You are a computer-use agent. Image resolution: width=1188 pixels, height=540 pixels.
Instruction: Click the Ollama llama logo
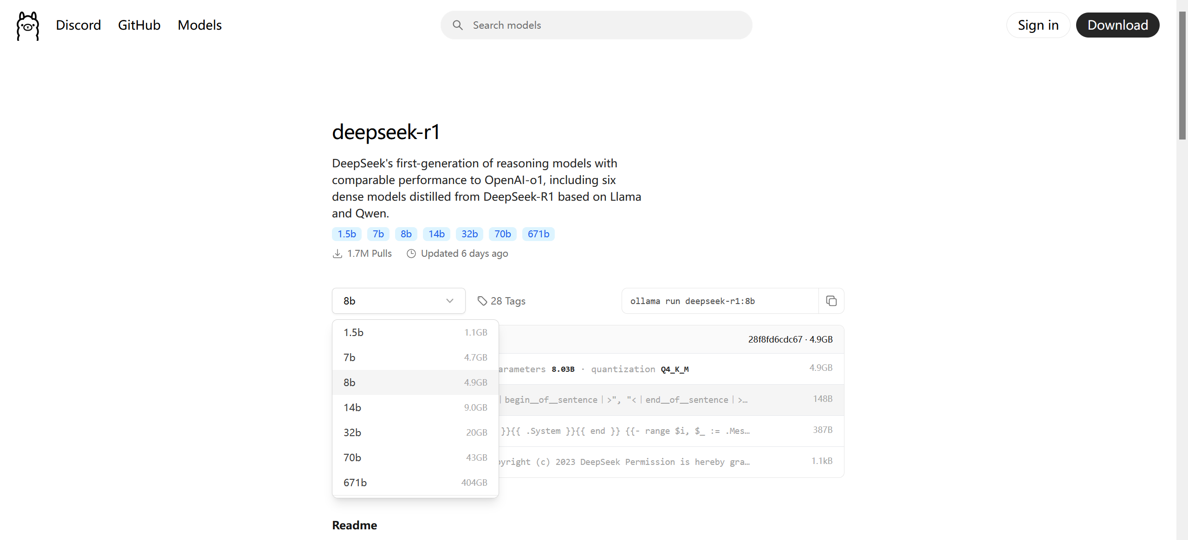[28, 25]
